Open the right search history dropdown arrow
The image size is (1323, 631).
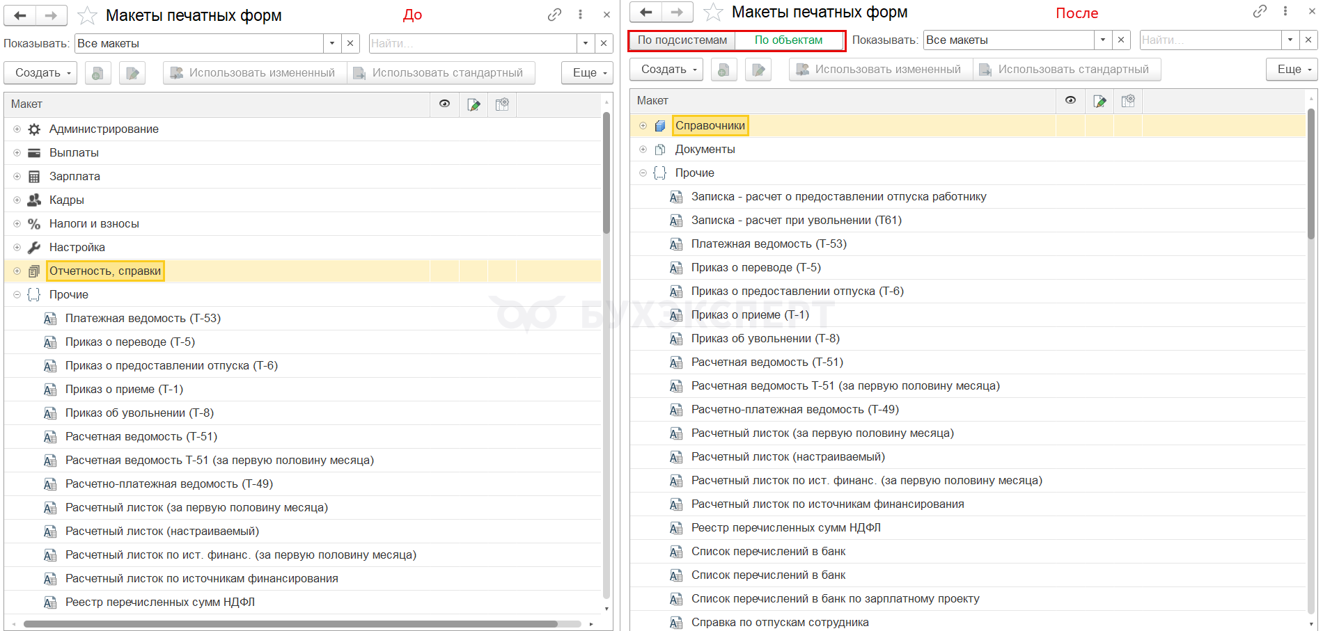[x=1290, y=40]
